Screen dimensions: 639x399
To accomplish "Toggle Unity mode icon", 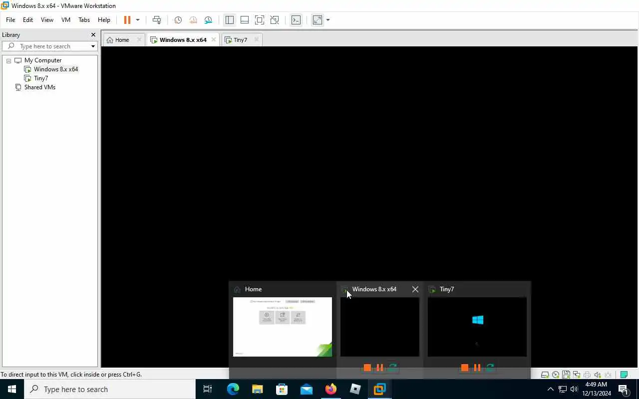I will pos(275,20).
